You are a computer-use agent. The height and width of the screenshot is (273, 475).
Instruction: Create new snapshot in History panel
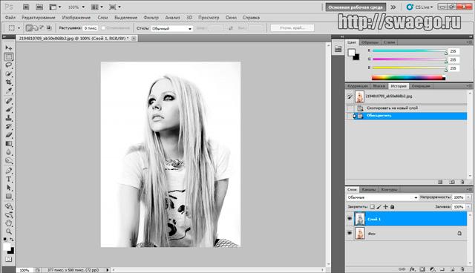coord(452,182)
